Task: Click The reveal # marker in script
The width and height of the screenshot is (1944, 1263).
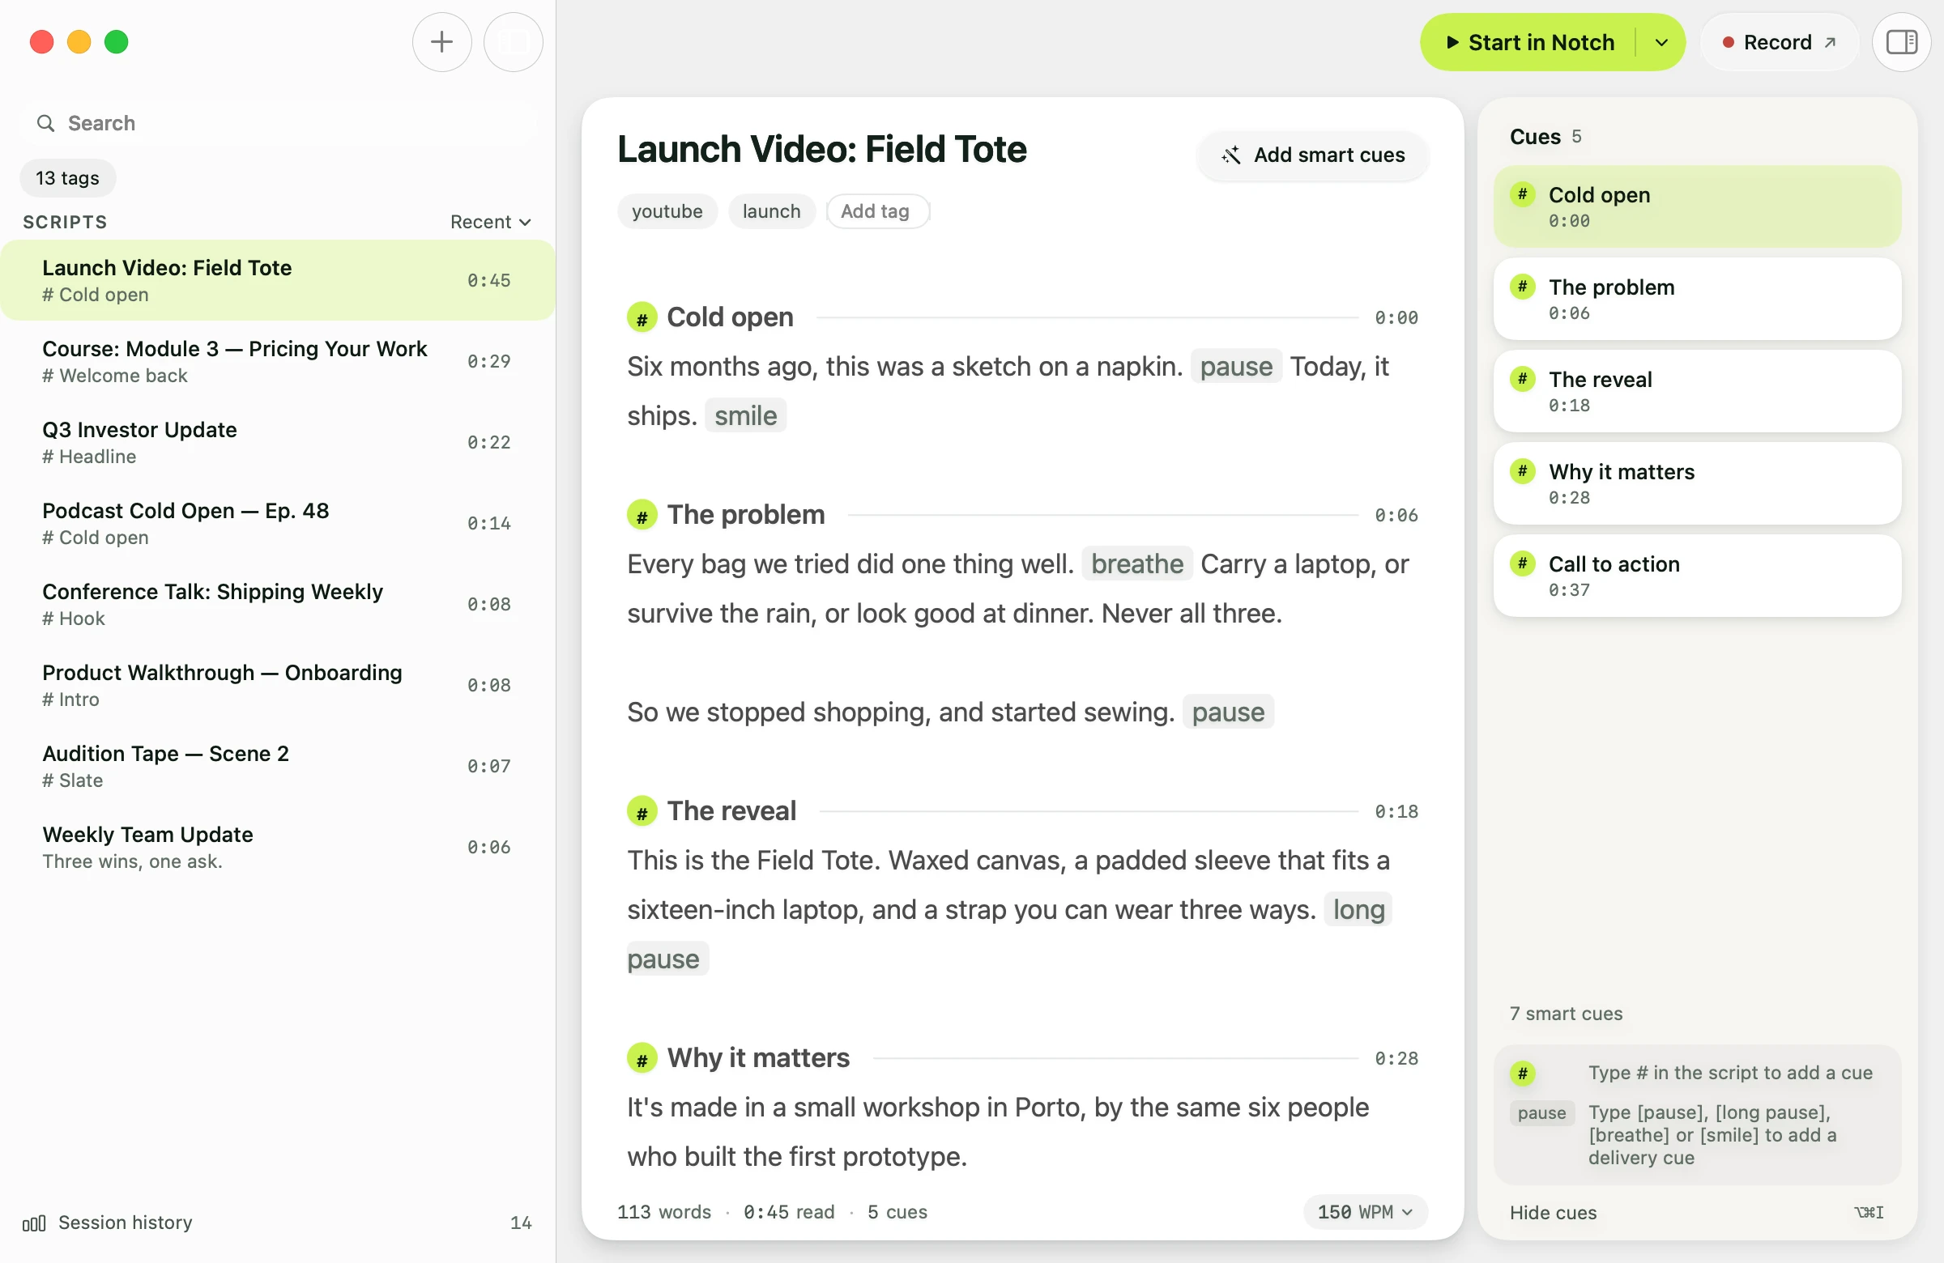Action: (x=642, y=811)
